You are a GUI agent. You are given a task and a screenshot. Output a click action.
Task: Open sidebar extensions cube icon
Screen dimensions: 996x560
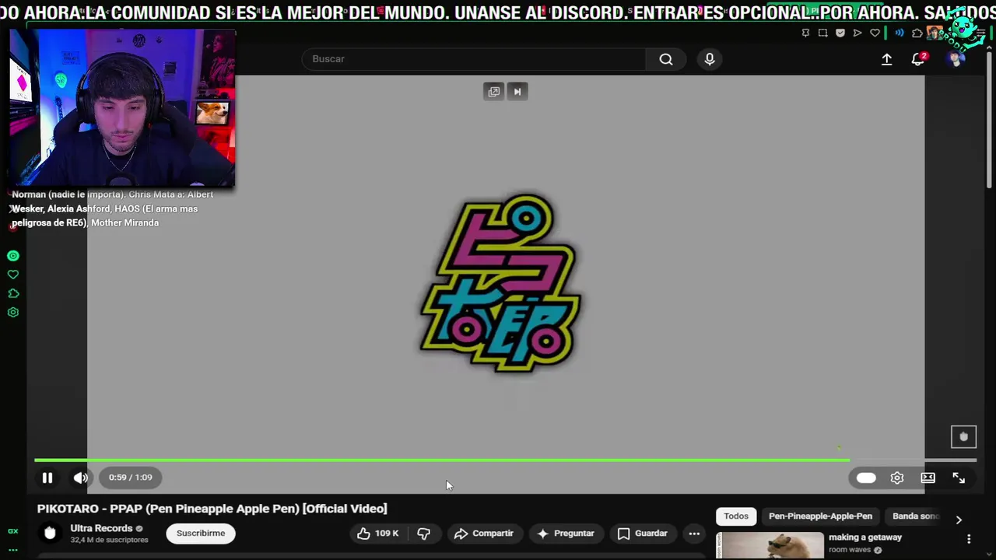(13, 293)
